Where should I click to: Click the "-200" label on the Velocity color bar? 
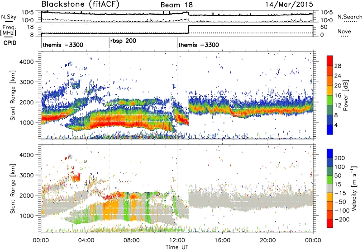(x=342, y=219)
